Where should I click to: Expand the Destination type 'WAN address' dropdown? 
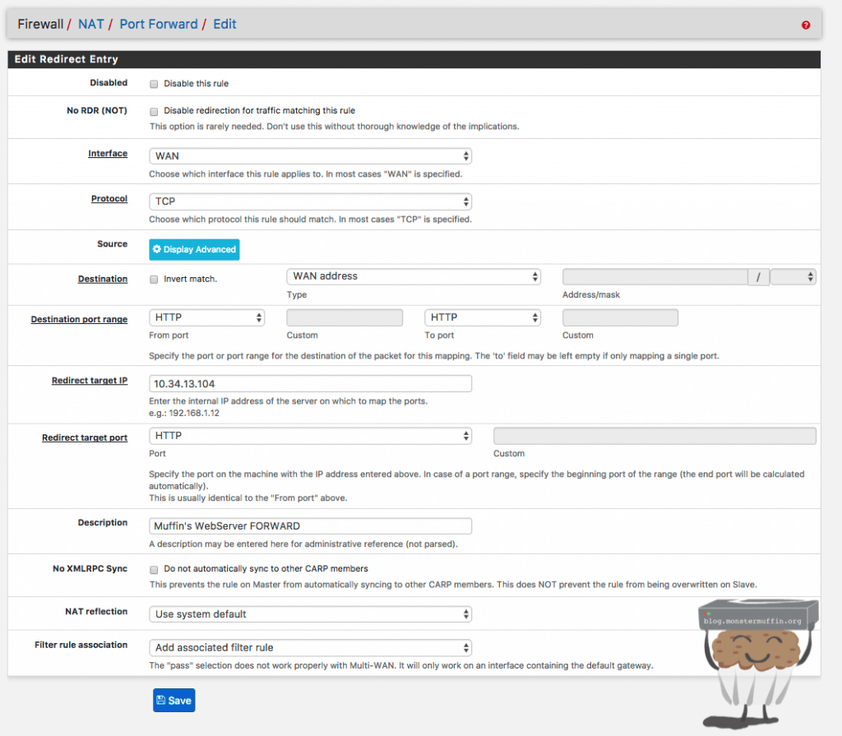click(x=414, y=277)
